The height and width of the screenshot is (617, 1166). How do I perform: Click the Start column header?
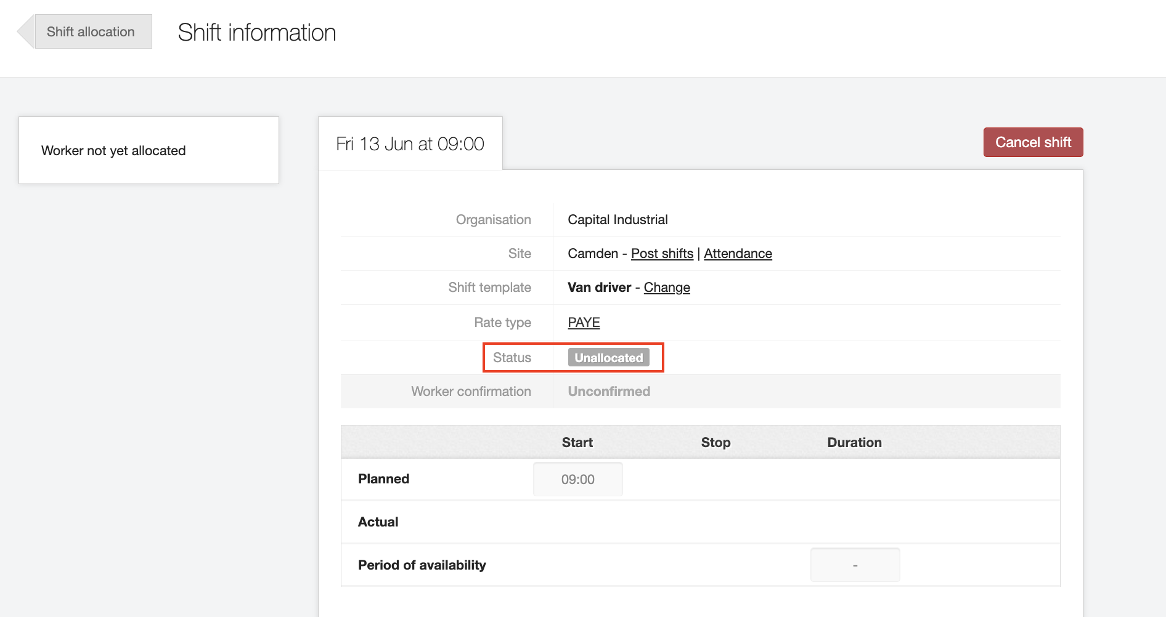[x=577, y=443]
